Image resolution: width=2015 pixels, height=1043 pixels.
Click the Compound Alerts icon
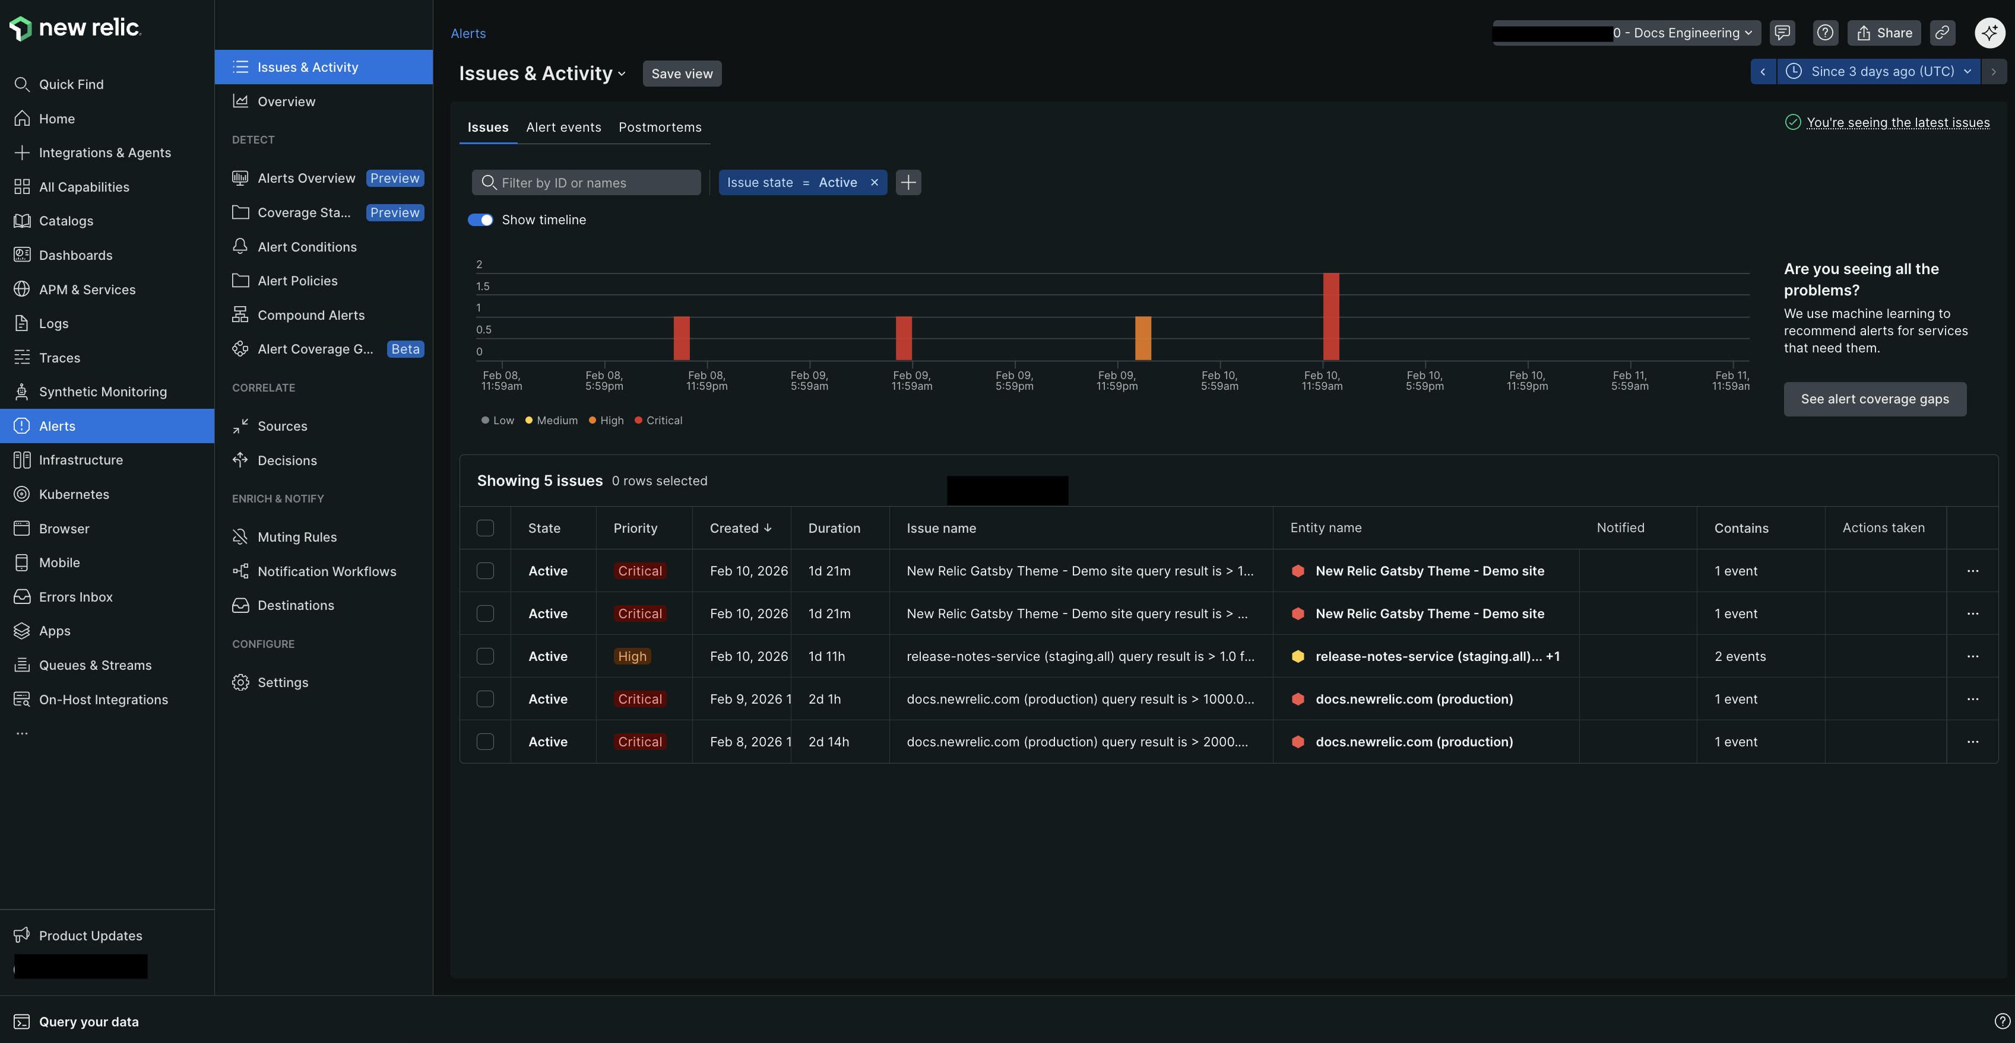tap(240, 314)
